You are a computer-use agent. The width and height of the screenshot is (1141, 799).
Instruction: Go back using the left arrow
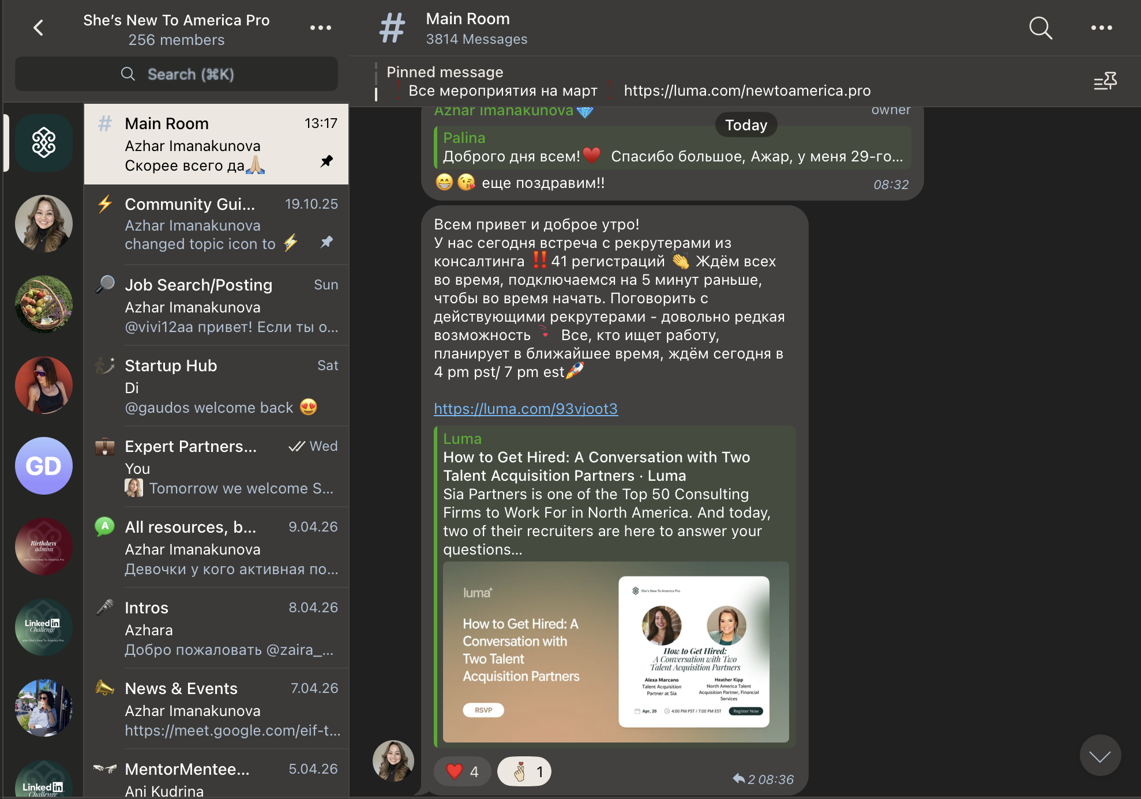click(39, 28)
